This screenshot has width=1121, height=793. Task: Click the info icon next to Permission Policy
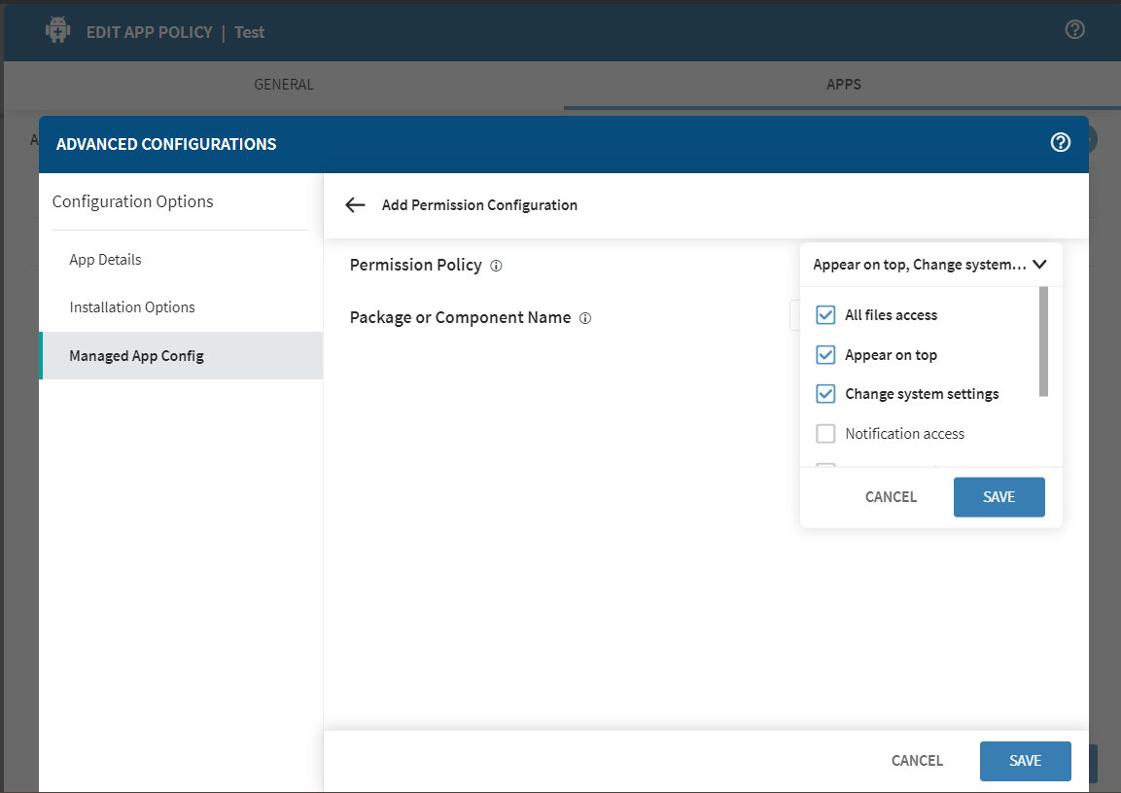pyautogui.click(x=496, y=266)
